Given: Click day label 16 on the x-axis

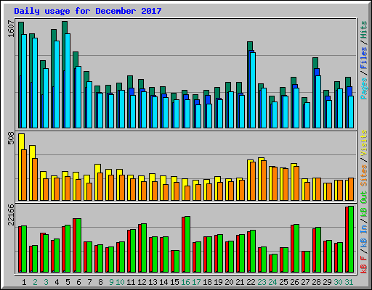Looking at the screenshot, I should pos(185,282).
